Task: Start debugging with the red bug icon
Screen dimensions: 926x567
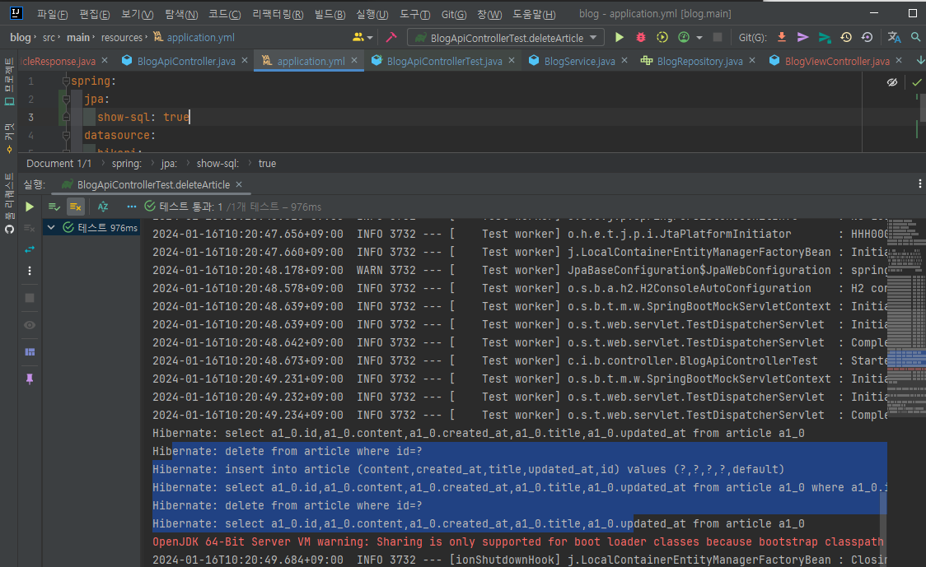Action: 641,37
